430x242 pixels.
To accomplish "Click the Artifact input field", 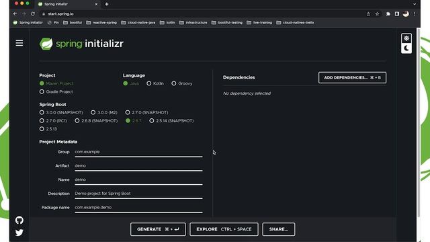I will [139, 166].
